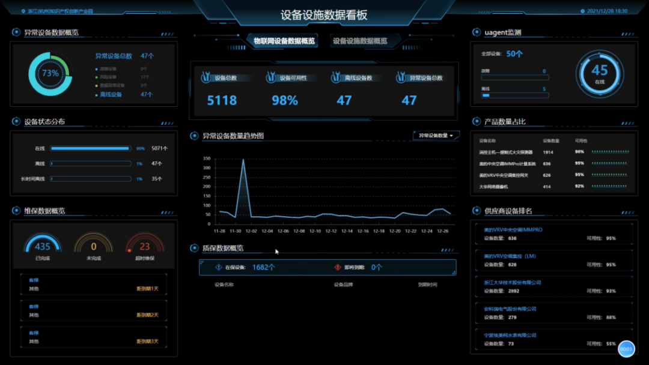Click the clock icon beside the date
The image size is (649, 365).
tap(582, 11)
